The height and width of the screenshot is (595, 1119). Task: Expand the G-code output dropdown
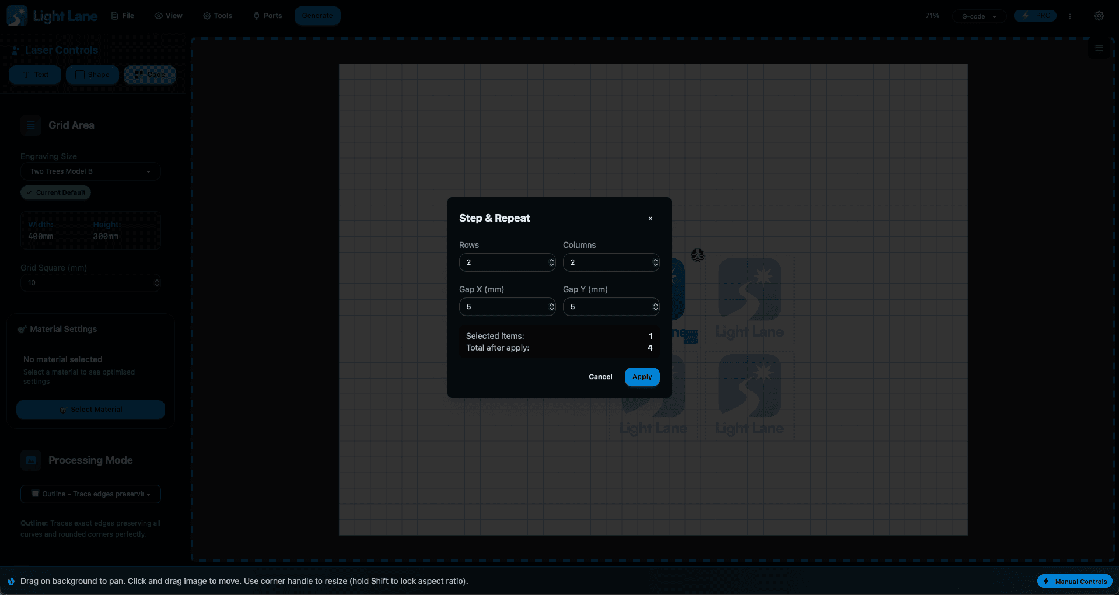(978, 16)
